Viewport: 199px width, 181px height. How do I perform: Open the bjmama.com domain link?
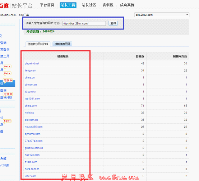32,134
